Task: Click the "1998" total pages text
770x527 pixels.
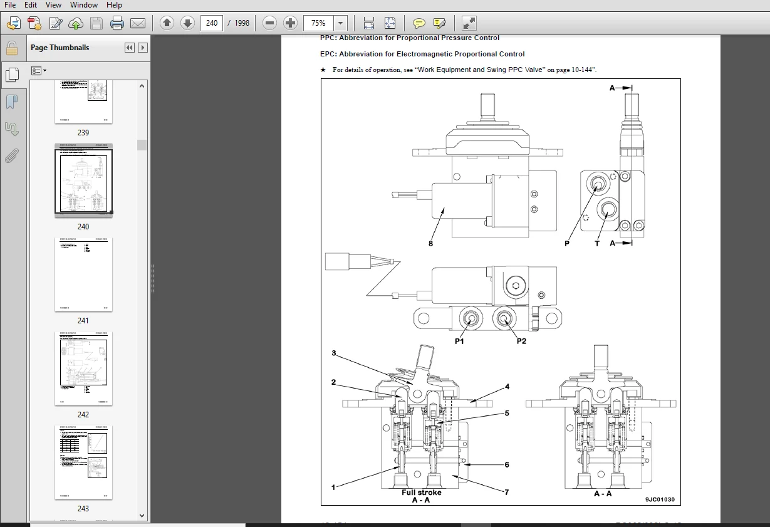Action: (242, 23)
